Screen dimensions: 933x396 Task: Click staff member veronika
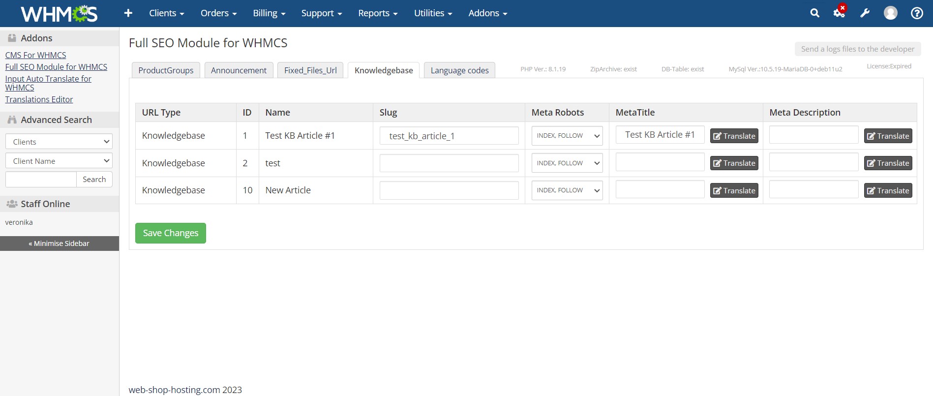click(x=19, y=222)
